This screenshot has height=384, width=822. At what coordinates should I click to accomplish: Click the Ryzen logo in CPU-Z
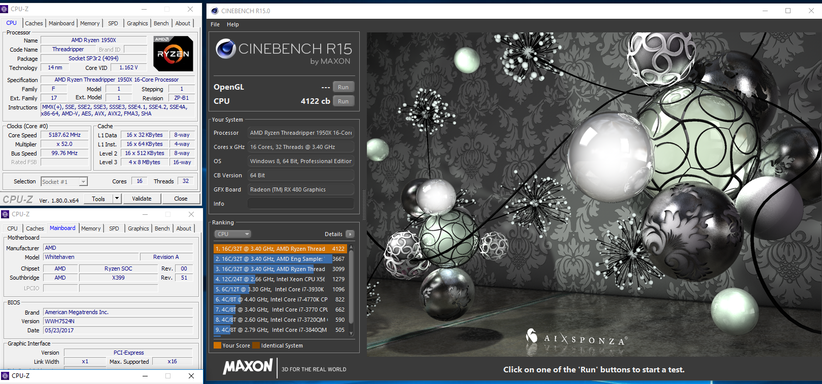click(173, 53)
